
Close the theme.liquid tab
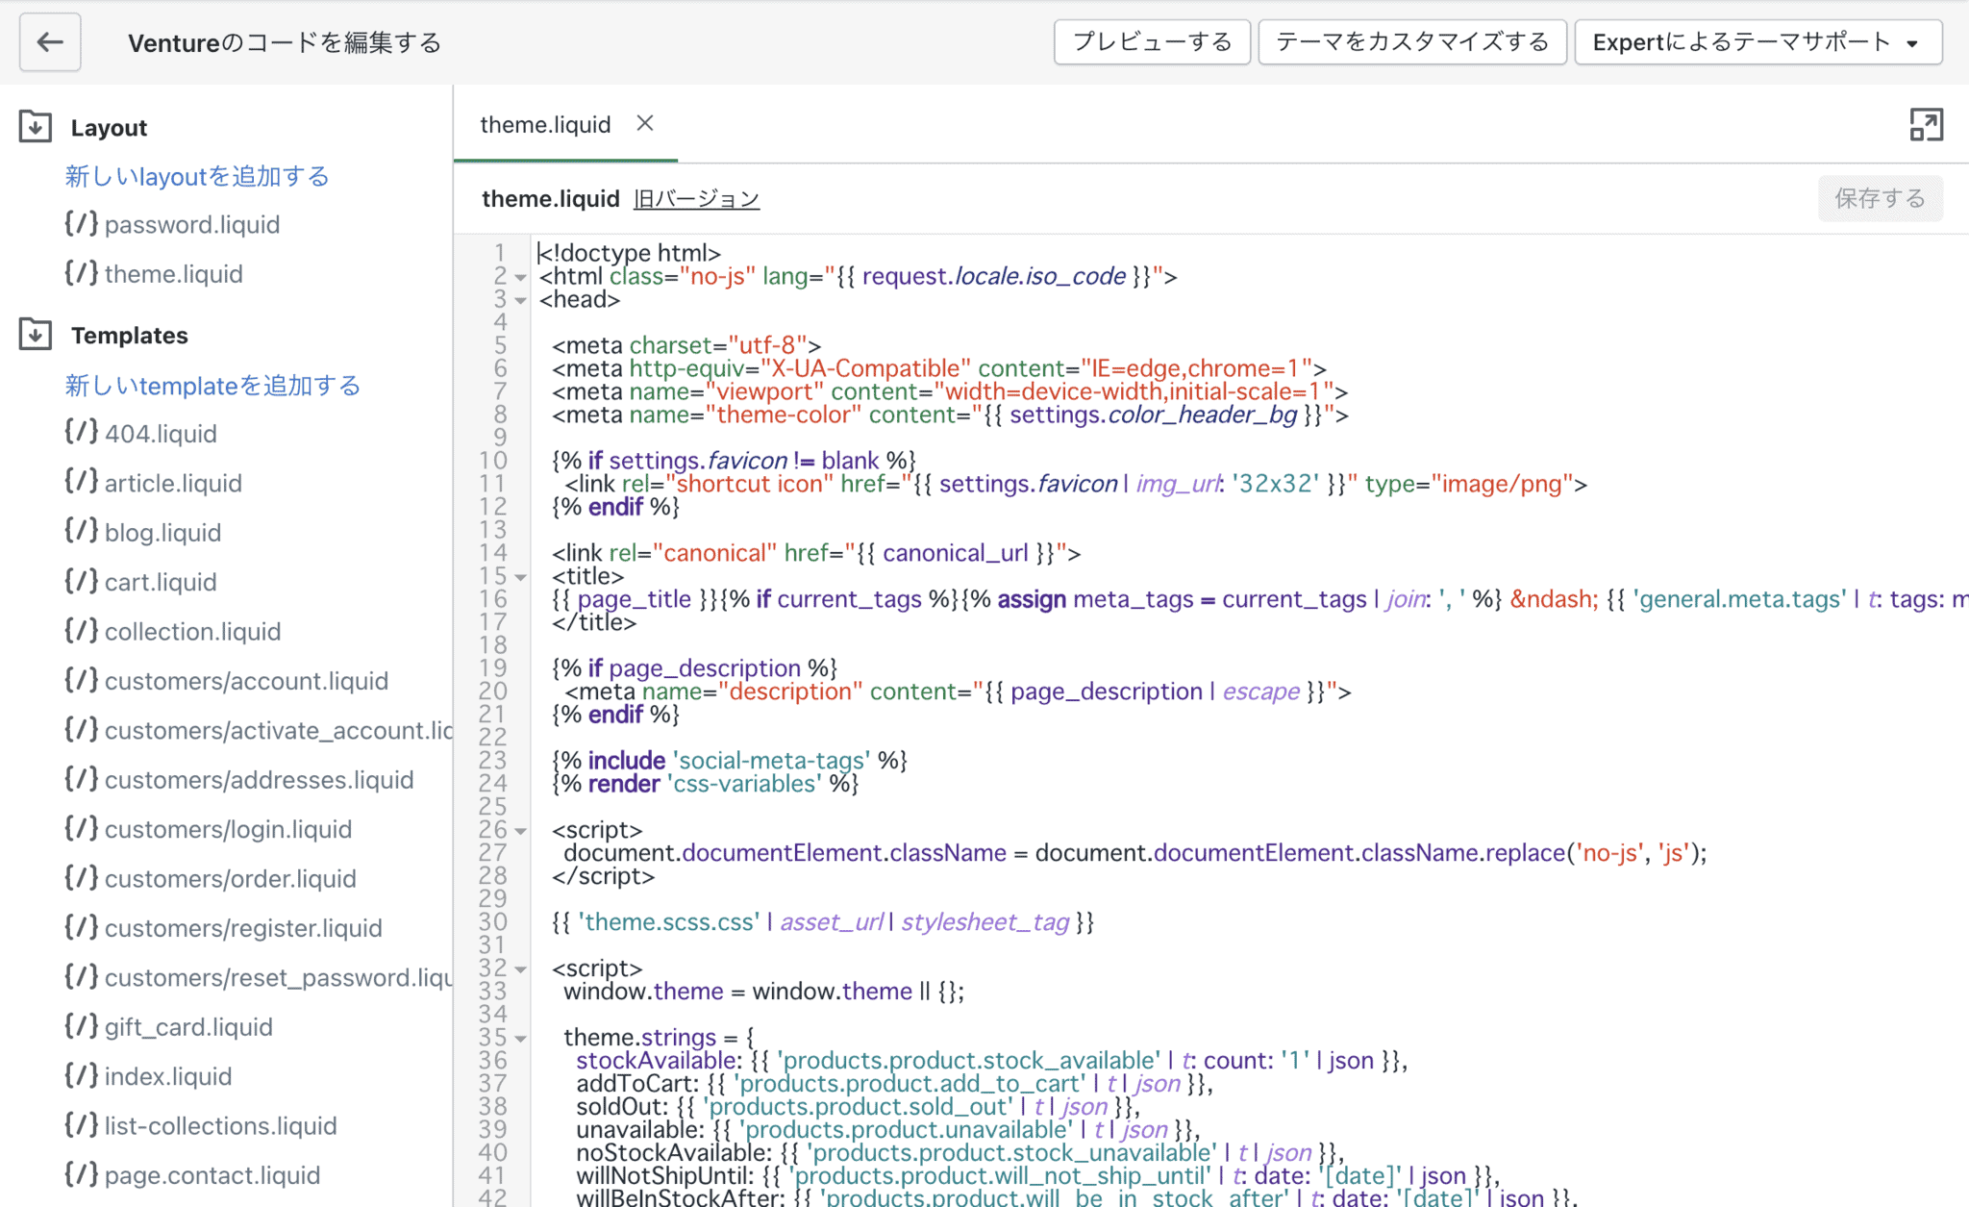[645, 123]
